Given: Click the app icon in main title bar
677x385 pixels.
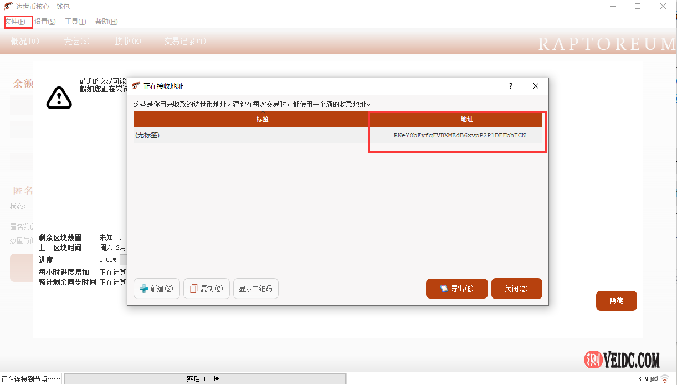Looking at the screenshot, I should [8, 6].
